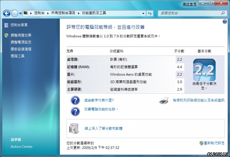This screenshot has width=230, height=157.
Task: Click the printer icon
Action: [164, 101]
